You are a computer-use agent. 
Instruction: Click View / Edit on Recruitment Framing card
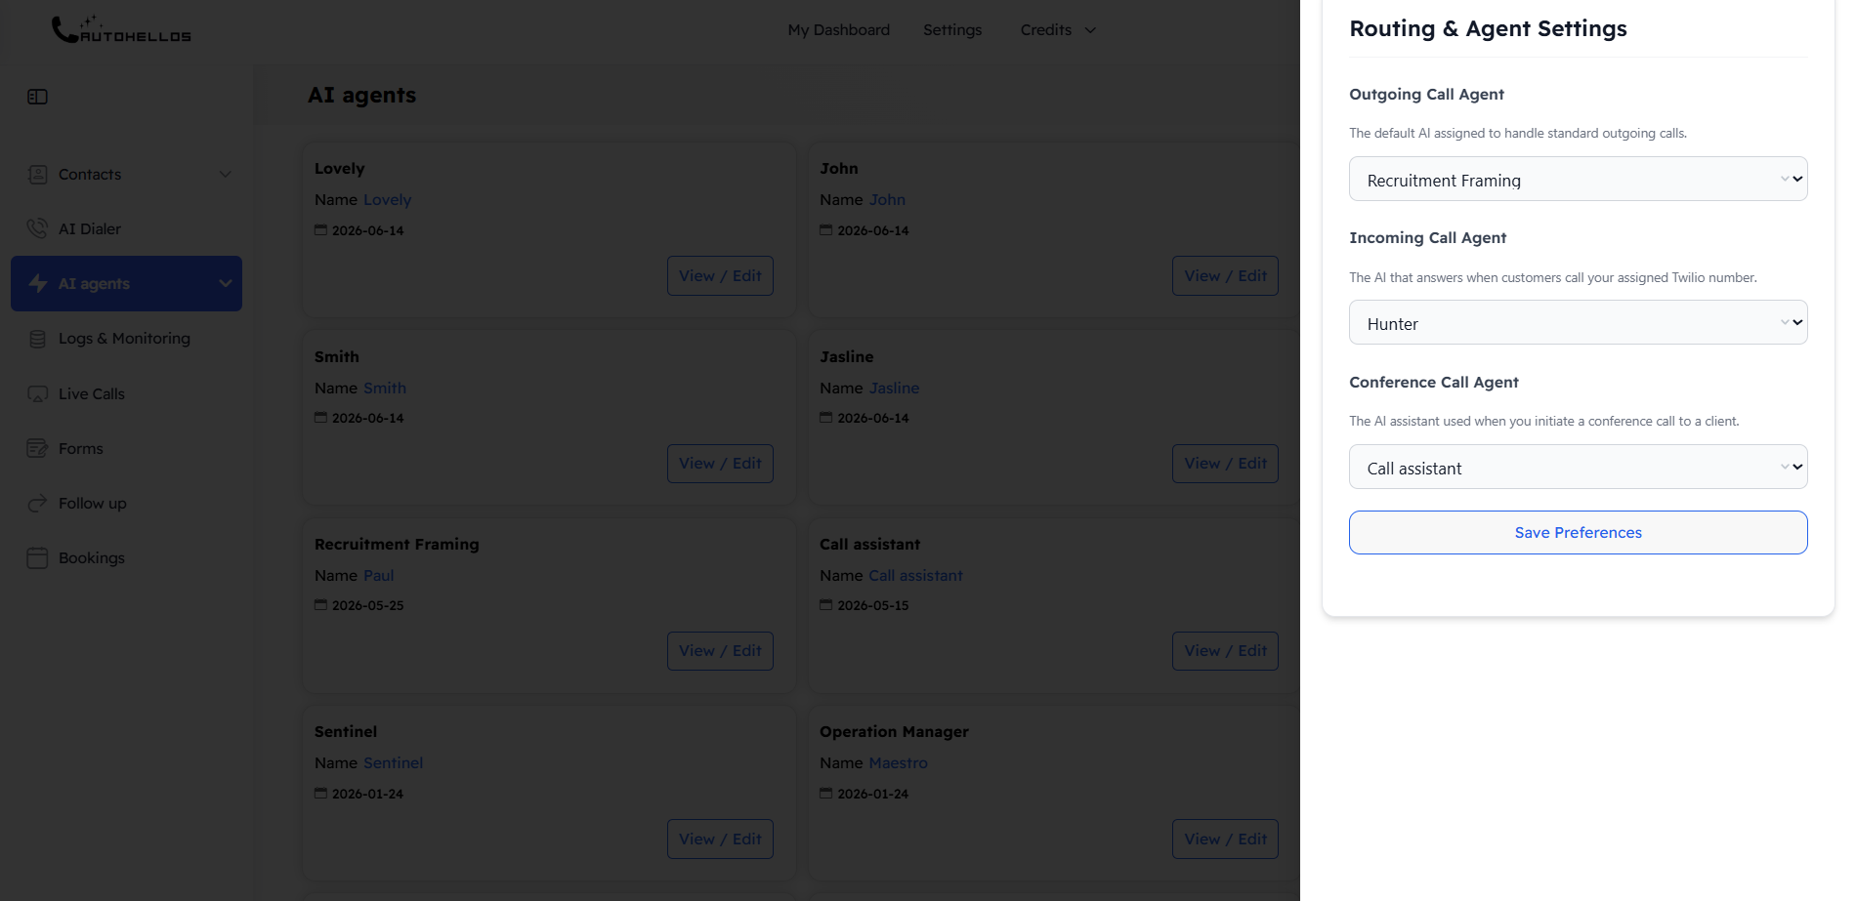click(x=720, y=650)
